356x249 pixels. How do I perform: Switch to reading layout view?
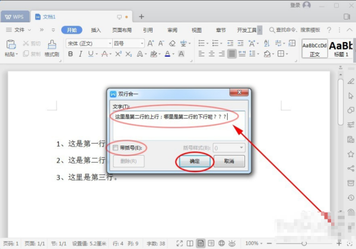coord(190,243)
